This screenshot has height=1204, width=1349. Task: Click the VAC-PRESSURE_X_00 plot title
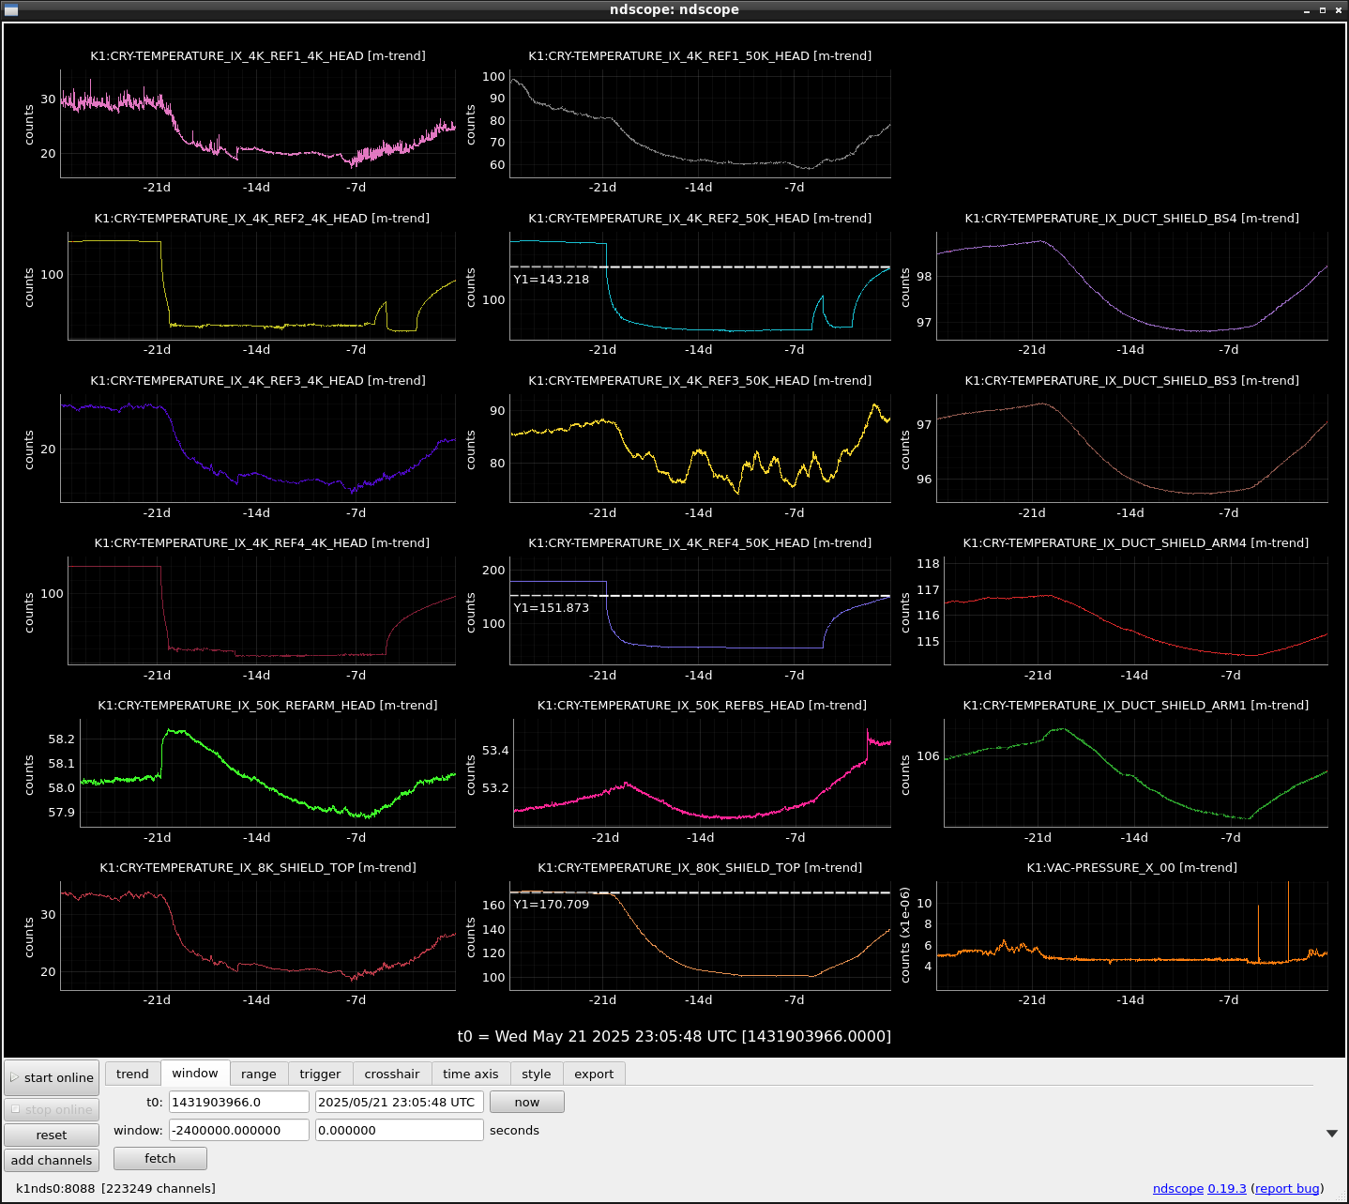(1131, 867)
